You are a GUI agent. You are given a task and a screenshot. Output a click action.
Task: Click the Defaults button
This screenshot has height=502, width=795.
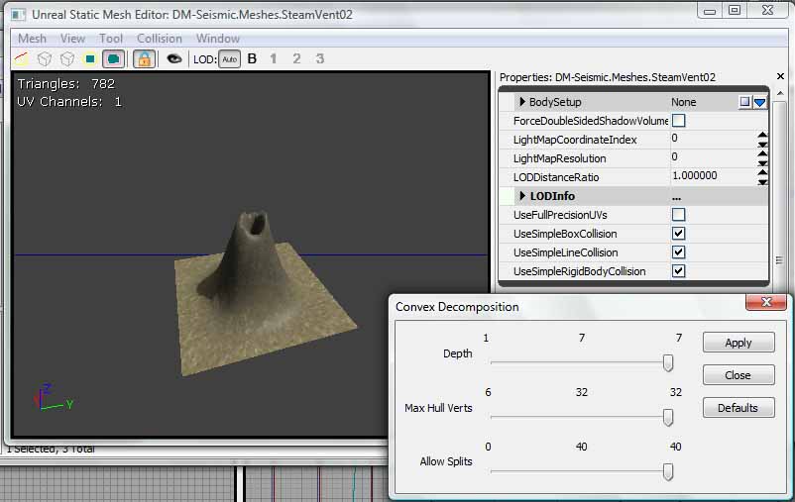[738, 408]
